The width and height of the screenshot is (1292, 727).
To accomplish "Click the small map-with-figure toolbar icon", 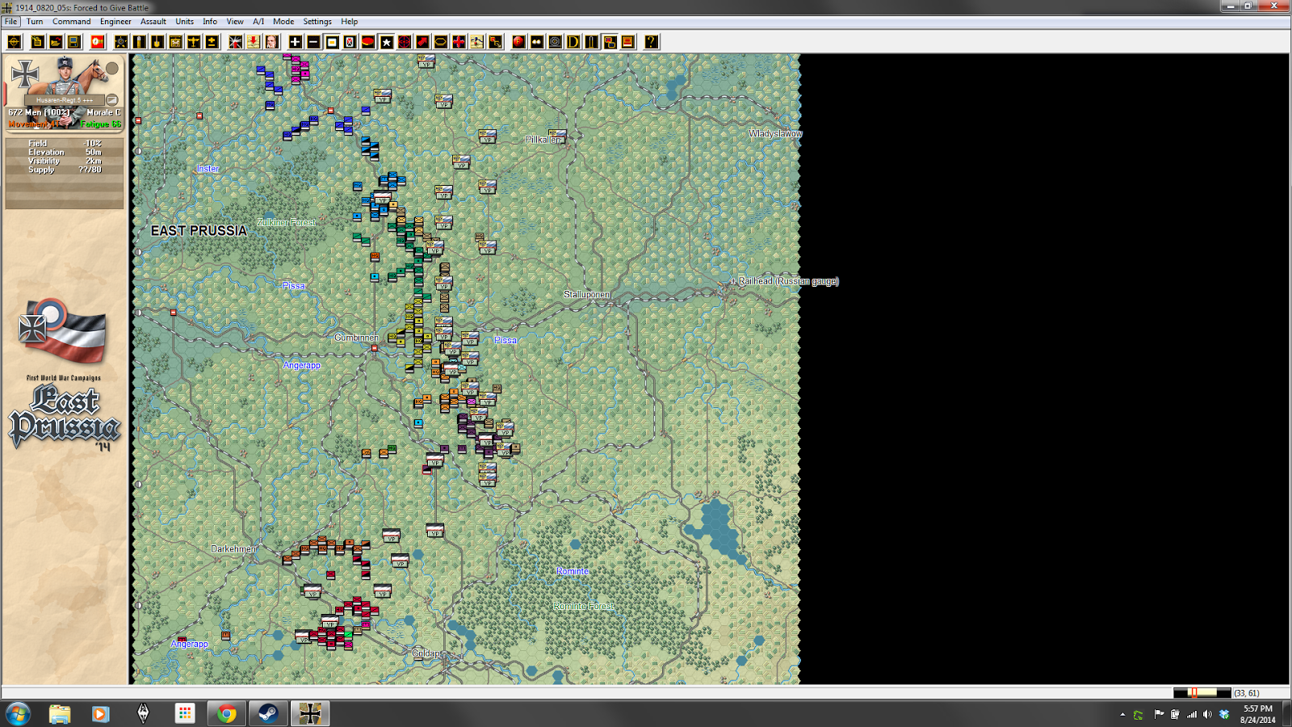I will pos(477,42).
